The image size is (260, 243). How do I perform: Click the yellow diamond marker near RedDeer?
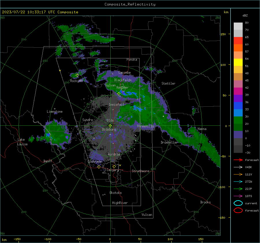click(x=119, y=94)
